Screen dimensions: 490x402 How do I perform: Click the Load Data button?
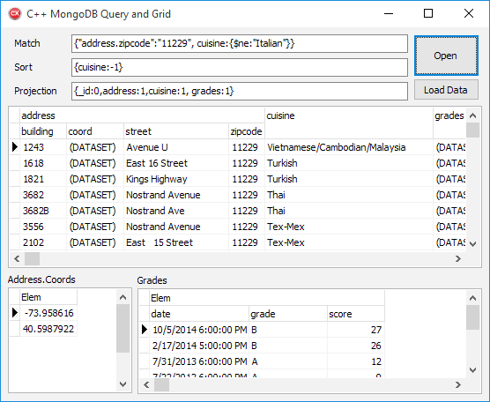446,90
